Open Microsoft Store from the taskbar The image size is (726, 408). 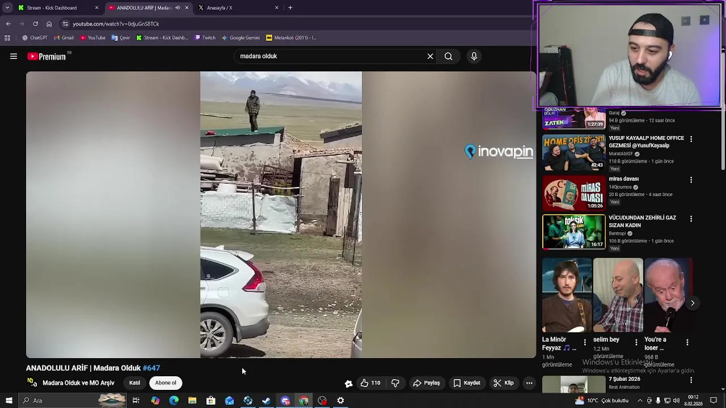point(211,401)
